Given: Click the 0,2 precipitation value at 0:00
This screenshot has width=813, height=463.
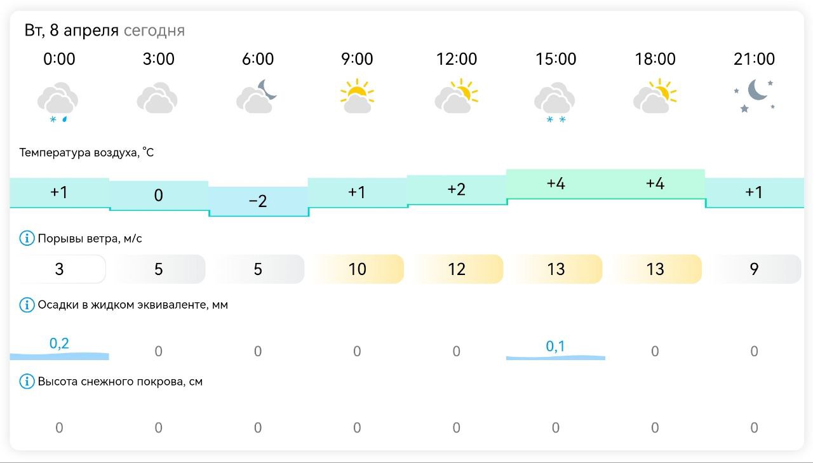Looking at the screenshot, I should [x=59, y=344].
